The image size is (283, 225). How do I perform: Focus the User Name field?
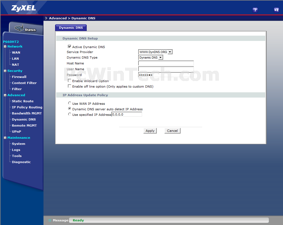click(x=166, y=69)
